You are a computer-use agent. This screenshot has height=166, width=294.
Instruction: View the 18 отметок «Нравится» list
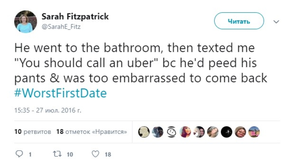[x=92, y=132]
